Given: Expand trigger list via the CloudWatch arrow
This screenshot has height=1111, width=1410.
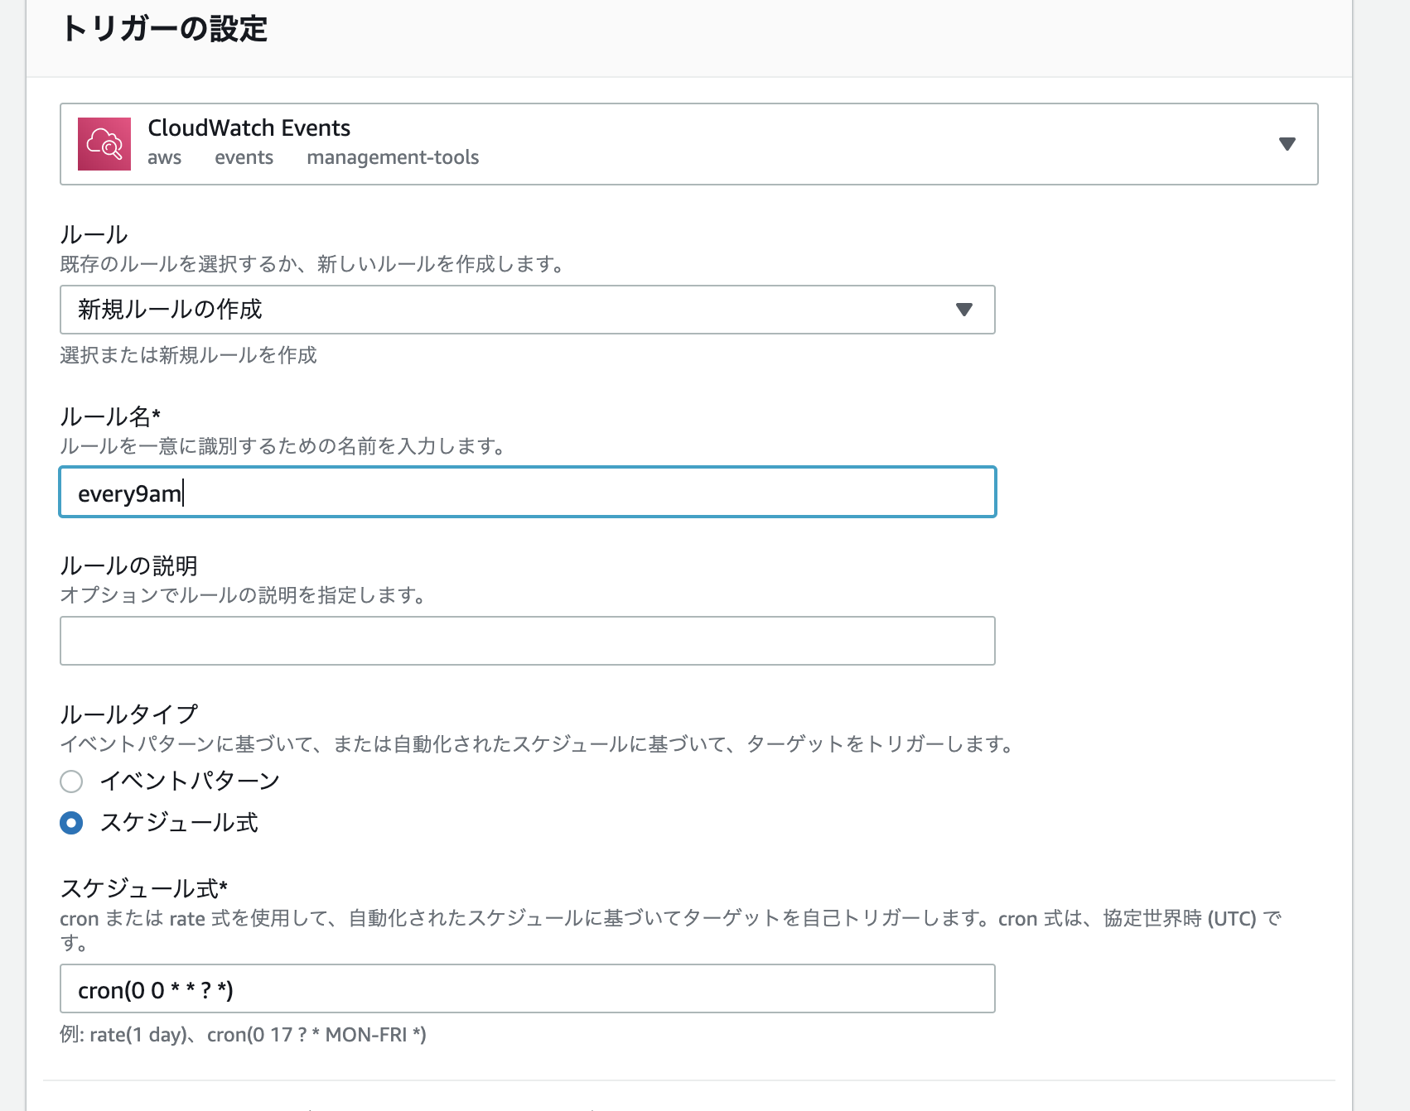Looking at the screenshot, I should coord(1287,144).
